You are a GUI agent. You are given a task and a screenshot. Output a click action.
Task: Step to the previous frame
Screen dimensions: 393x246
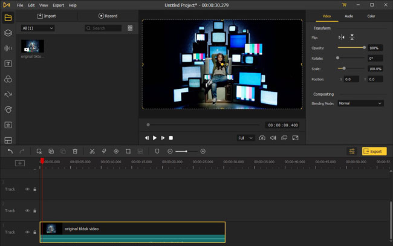coord(147,138)
